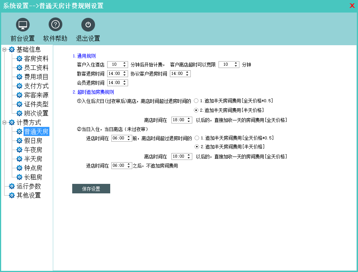Select gear icon next to 客房资料
Screen dimensions: 358x272
coord(19,59)
